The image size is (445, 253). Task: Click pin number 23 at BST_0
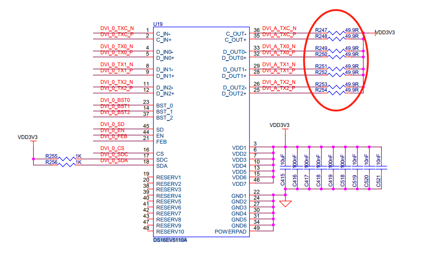146,102
